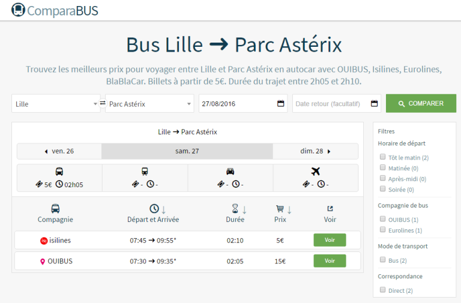Tick the OUIBUS company checkbox

click(x=382, y=220)
